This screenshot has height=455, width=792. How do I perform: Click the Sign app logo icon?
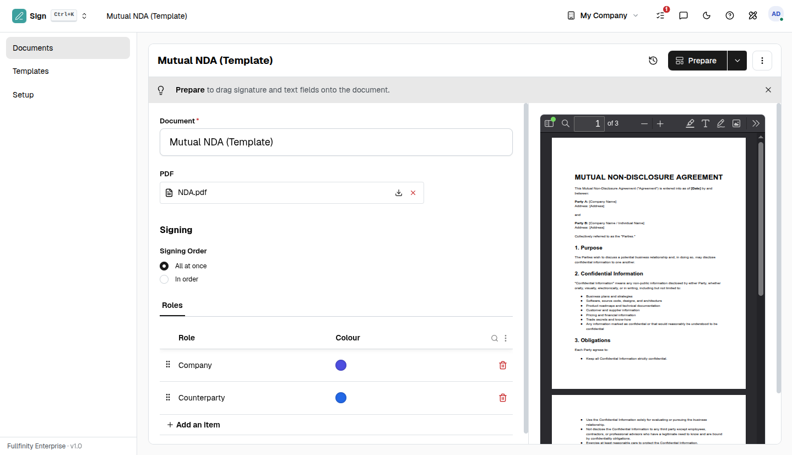pos(19,16)
